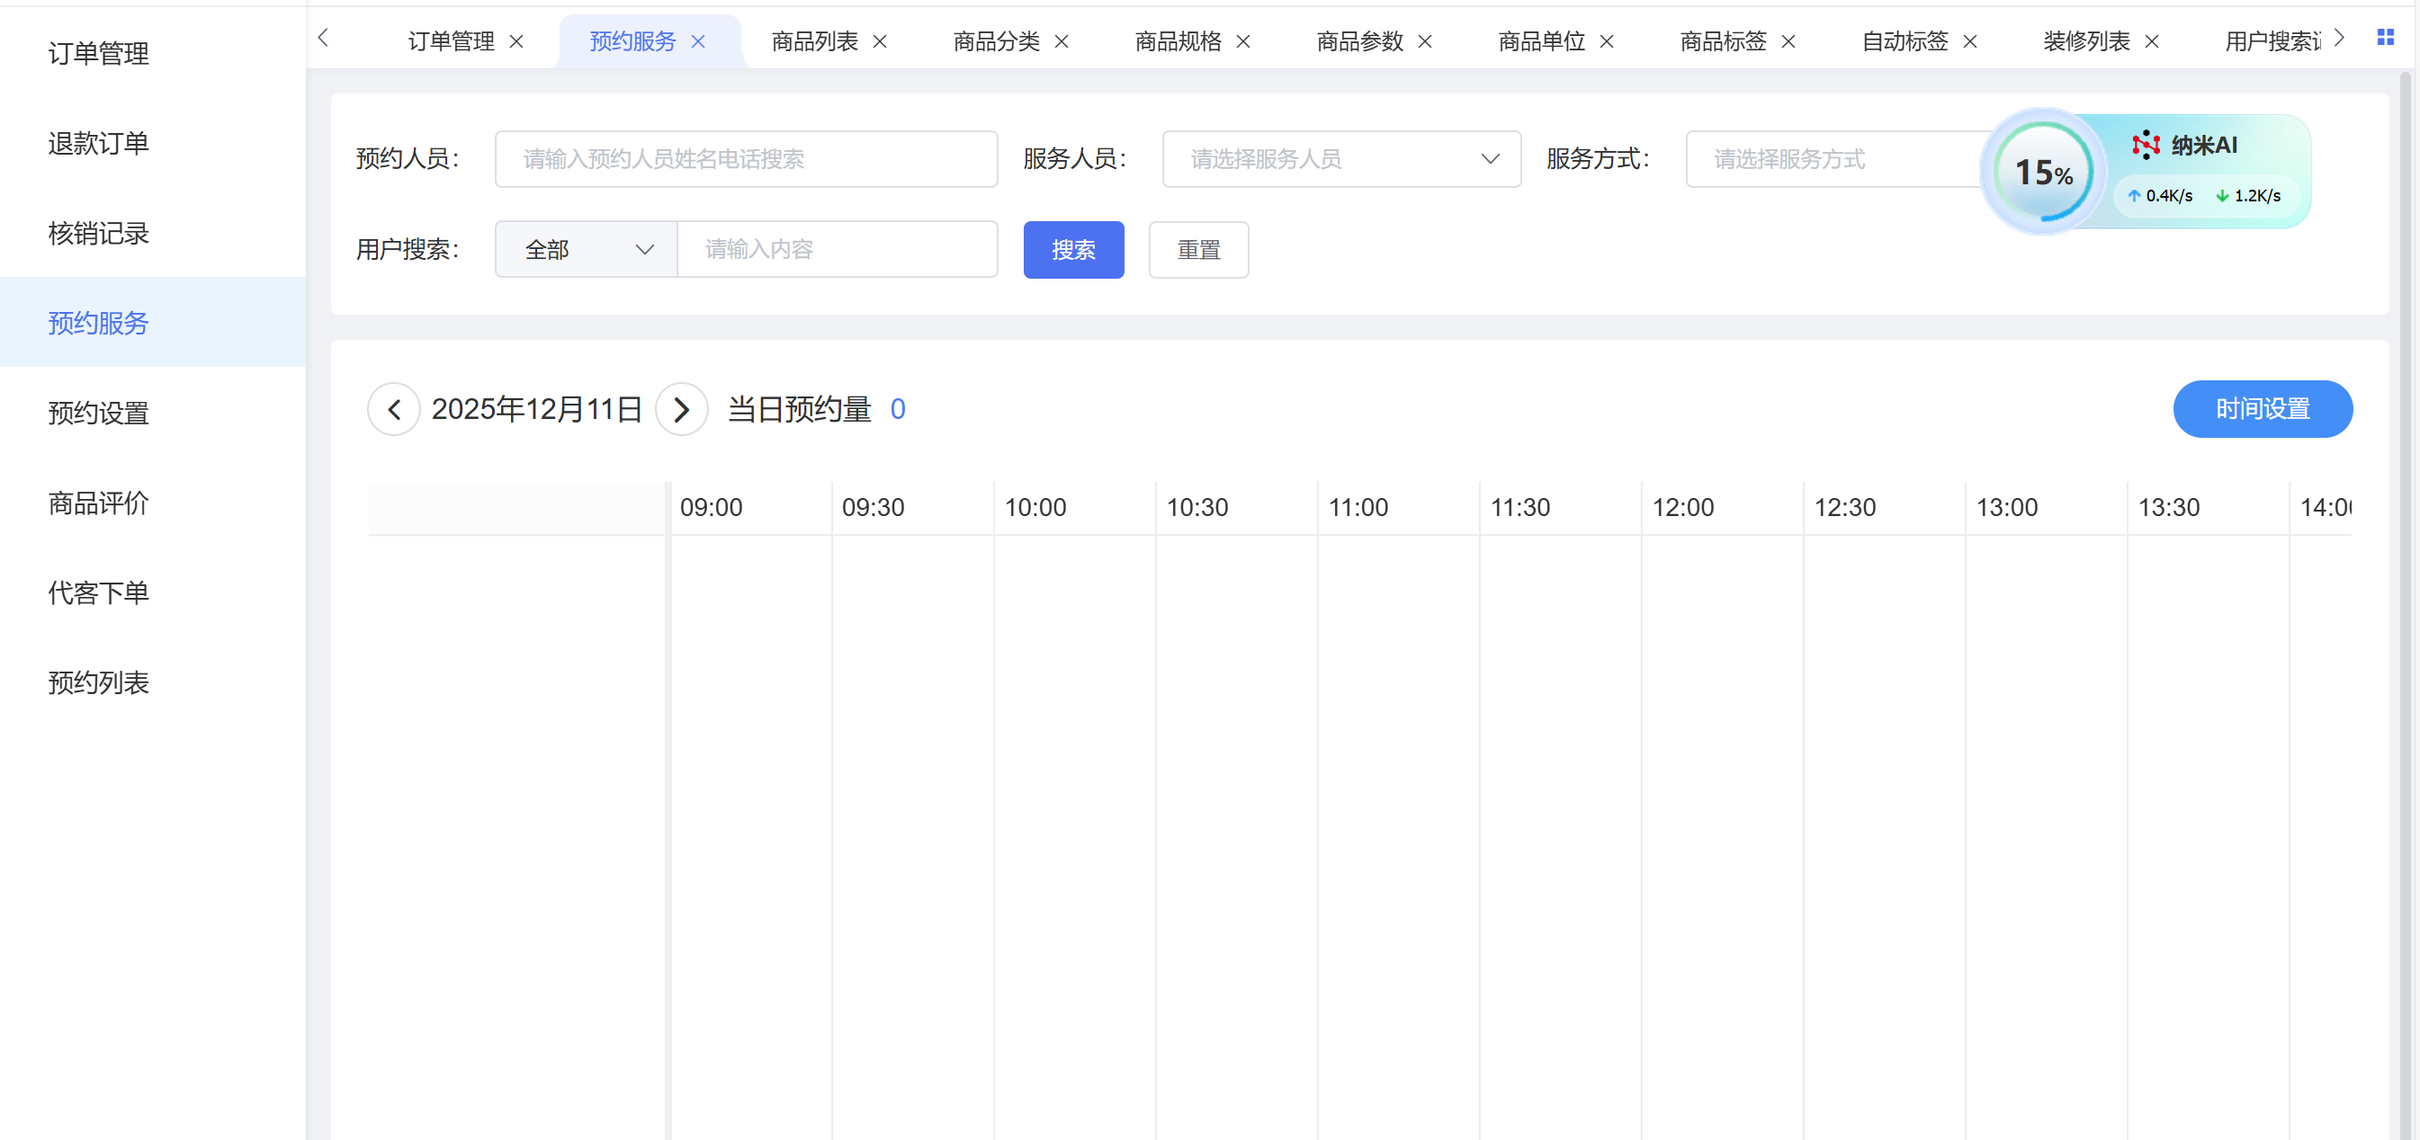Screen dimensions: 2420x1140
Task: Open the tab grid menu icon
Action: [x=2385, y=38]
